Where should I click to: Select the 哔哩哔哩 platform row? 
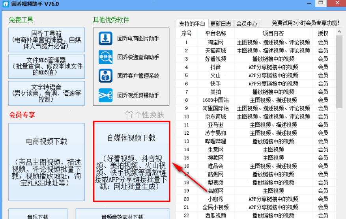click(x=256, y=141)
